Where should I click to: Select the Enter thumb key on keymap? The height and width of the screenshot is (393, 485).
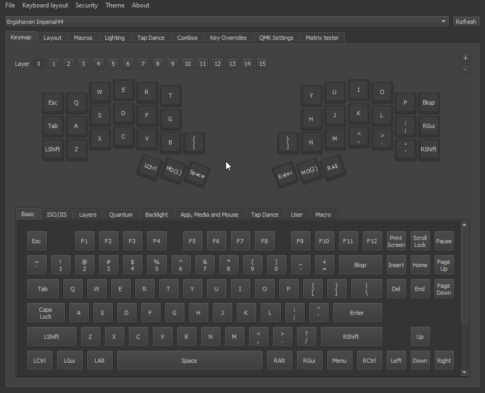pyautogui.click(x=285, y=175)
